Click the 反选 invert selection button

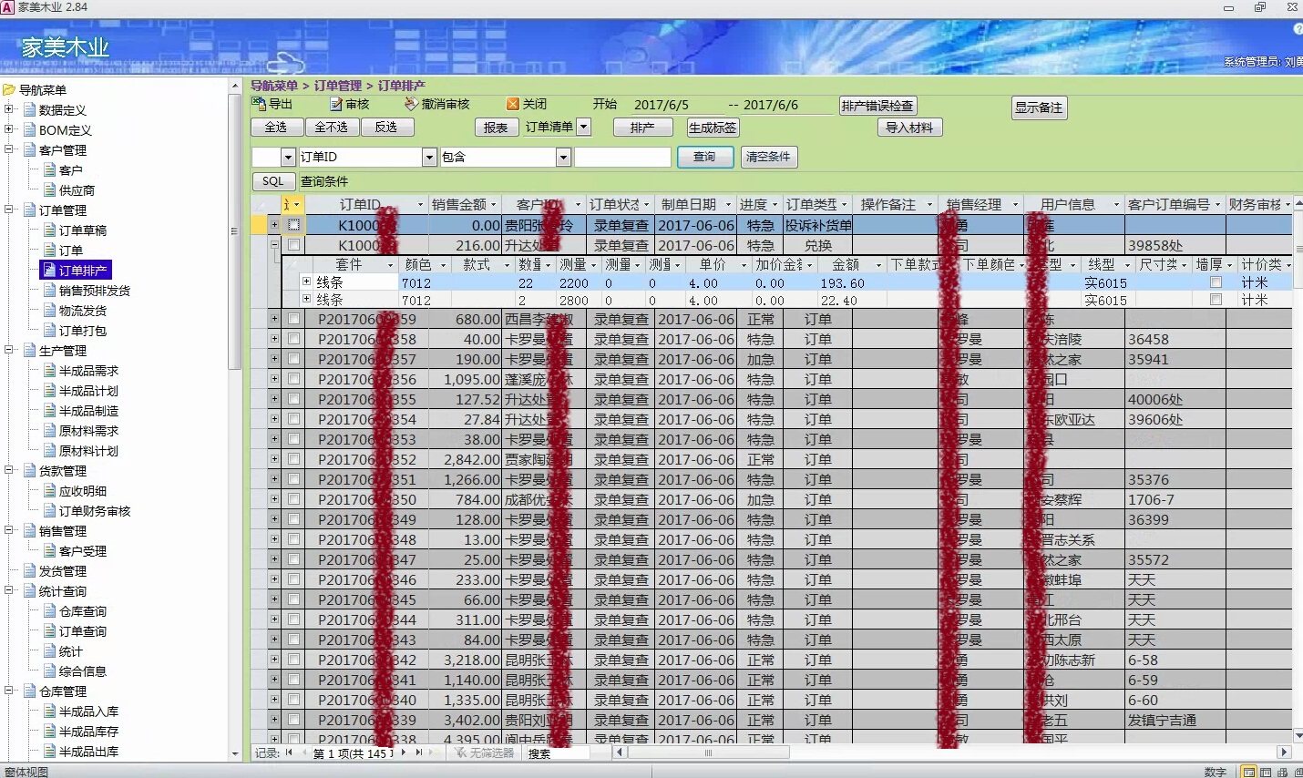coord(385,128)
